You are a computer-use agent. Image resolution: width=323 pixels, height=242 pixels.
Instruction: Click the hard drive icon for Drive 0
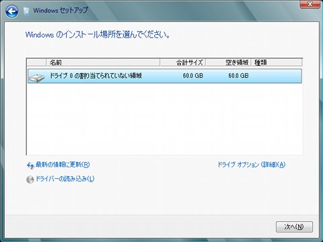point(36,77)
